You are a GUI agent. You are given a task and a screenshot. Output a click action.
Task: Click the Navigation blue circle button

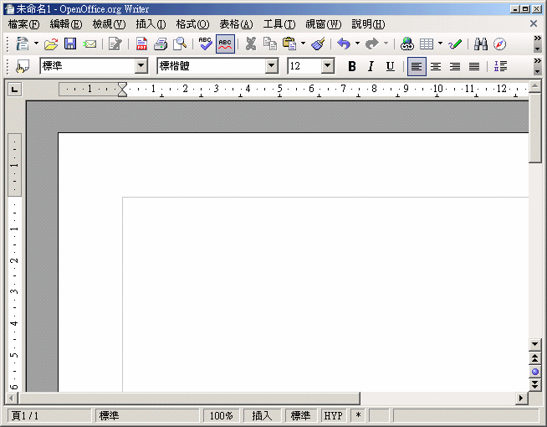[534, 372]
